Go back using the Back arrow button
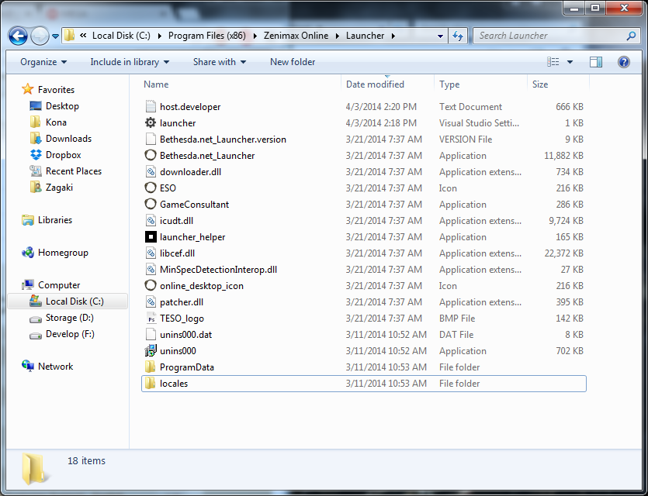Screen dimensions: 648x496 click(18, 36)
